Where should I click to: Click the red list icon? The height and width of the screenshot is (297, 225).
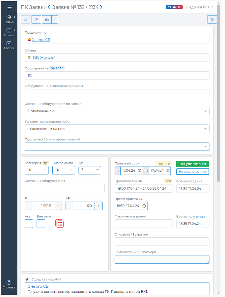pyautogui.click(x=59, y=223)
